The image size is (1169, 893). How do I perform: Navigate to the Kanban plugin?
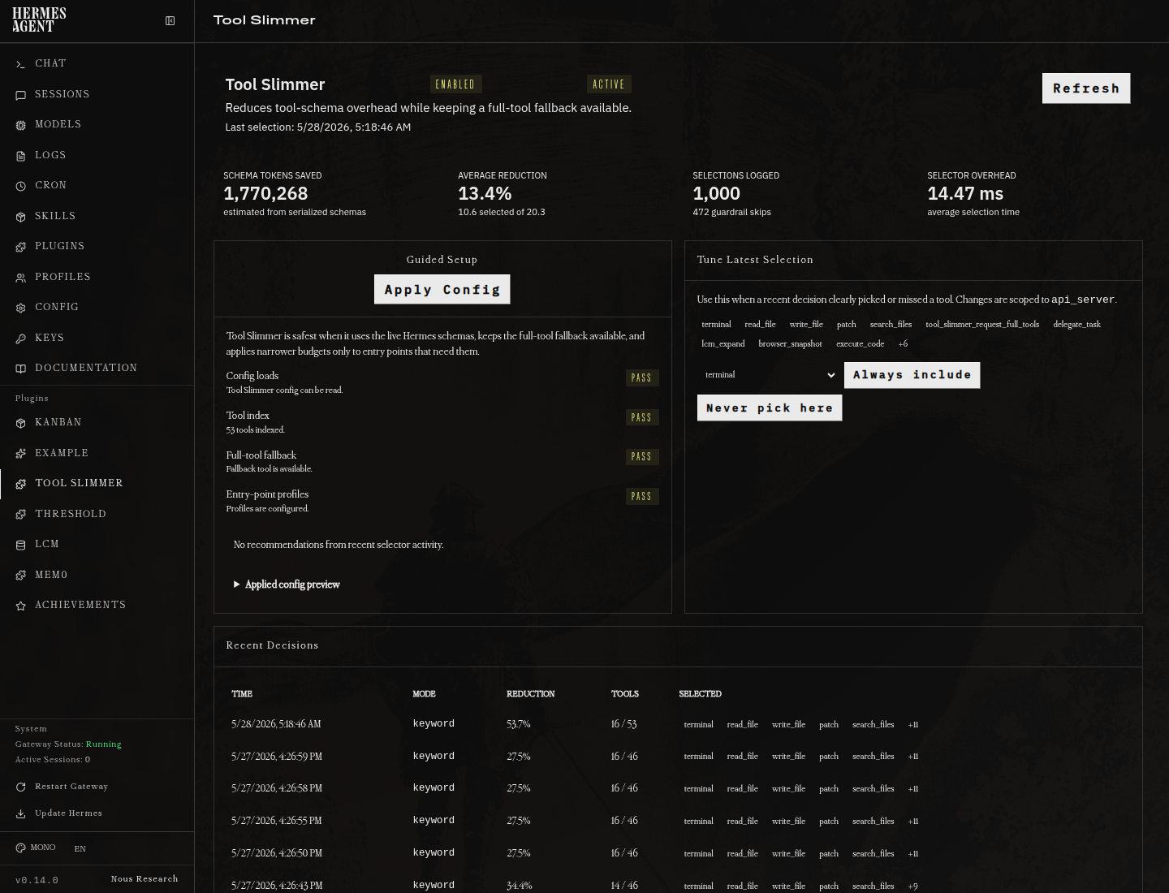coord(97,422)
